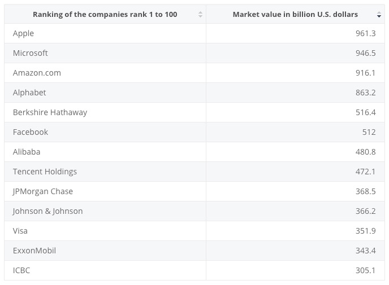Select the Apple row

click(23, 33)
